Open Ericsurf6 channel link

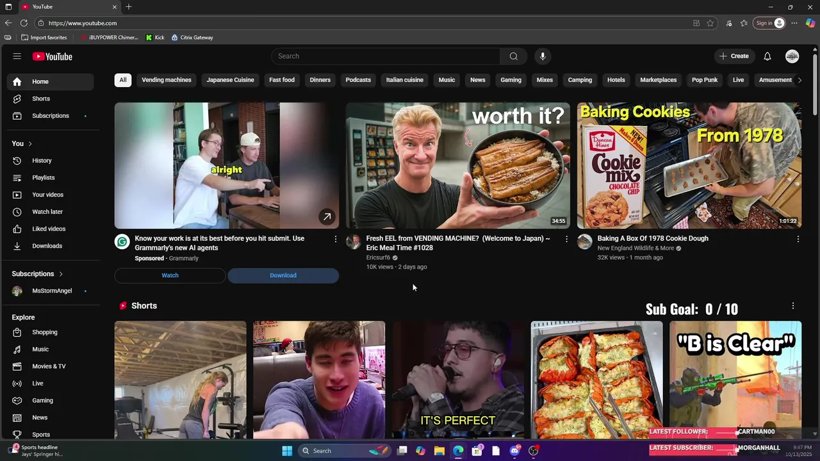378,257
